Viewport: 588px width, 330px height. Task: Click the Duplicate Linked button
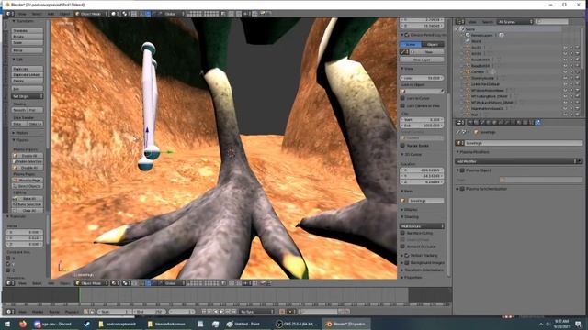click(28, 75)
